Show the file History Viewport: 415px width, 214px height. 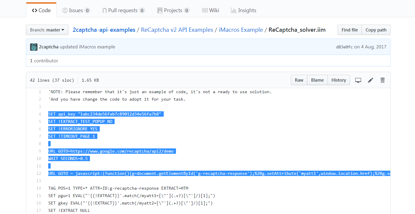click(x=338, y=80)
